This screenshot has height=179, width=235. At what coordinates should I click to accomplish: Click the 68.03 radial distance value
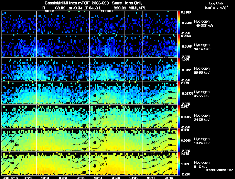click(x=61, y=8)
